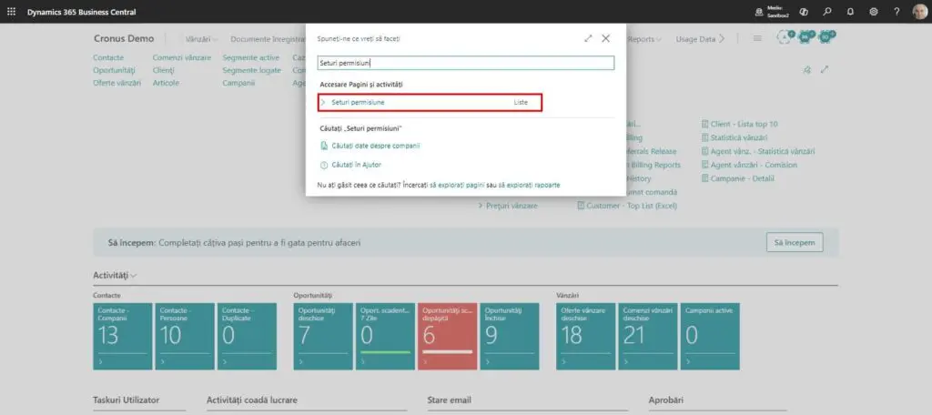932x415 pixels.
Task: Expand the search dialog with the arrows icon
Action: (x=588, y=38)
